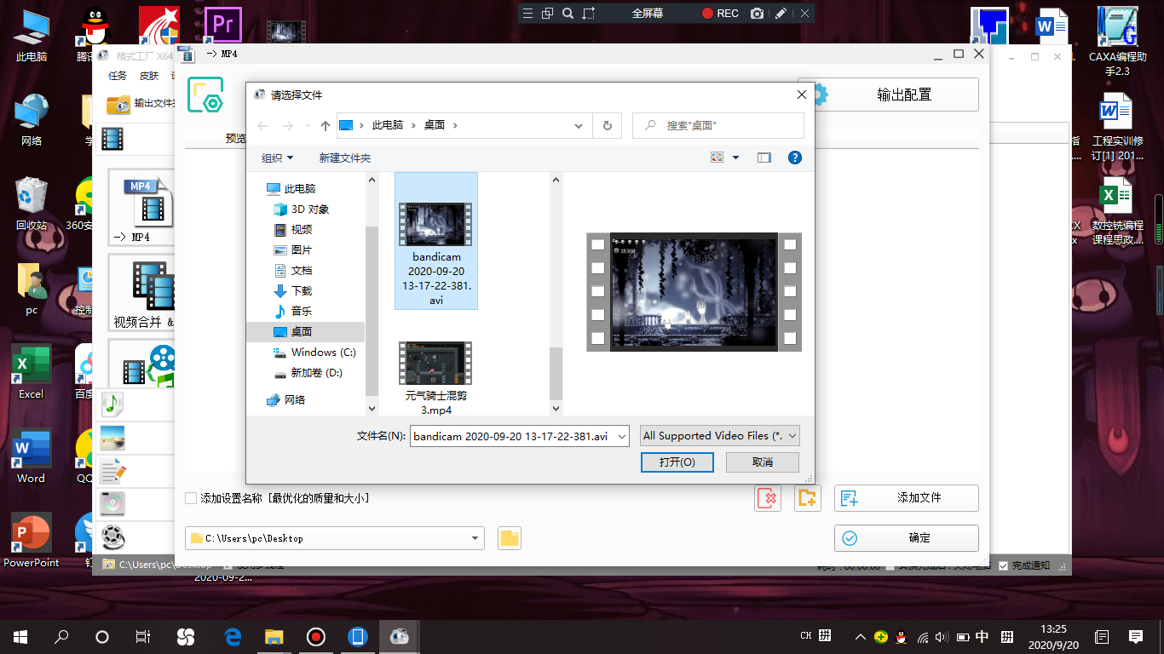The image size is (1164, 654).
Task: Click the magnifier icon in the recorder bar
Action: [568, 13]
